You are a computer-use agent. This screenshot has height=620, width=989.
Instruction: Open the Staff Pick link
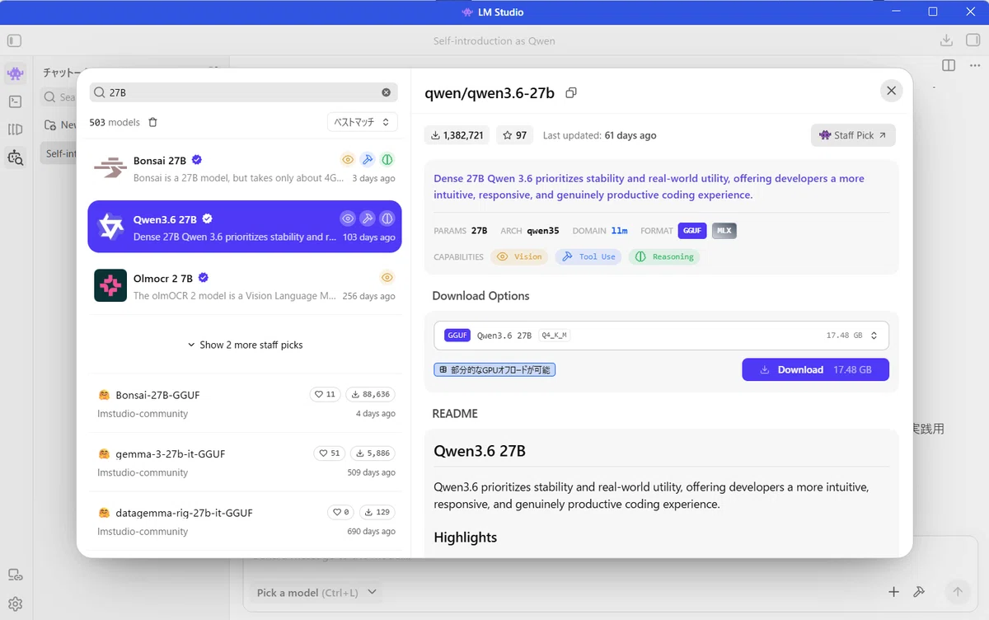click(853, 135)
